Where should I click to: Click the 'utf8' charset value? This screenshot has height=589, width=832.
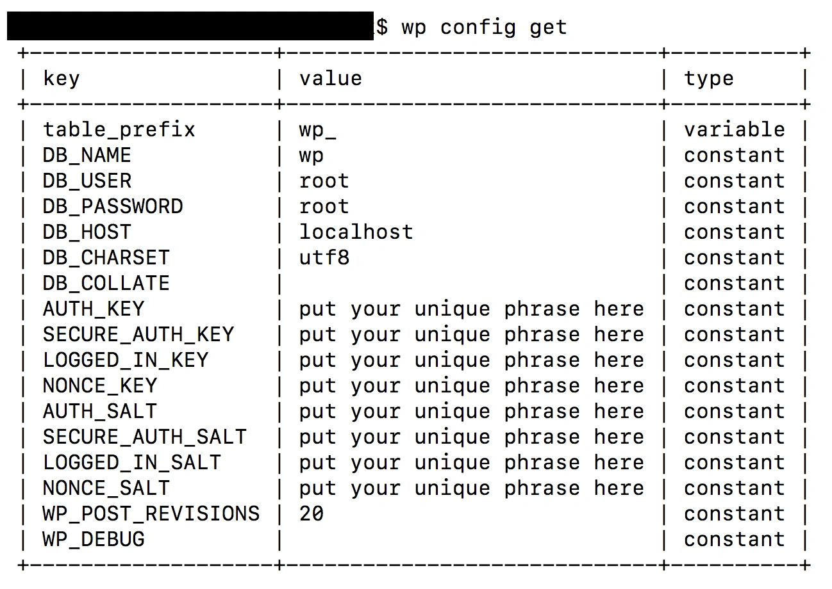click(324, 258)
